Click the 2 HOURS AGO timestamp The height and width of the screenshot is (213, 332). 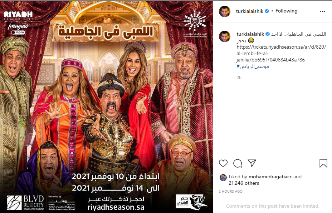(231, 192)
